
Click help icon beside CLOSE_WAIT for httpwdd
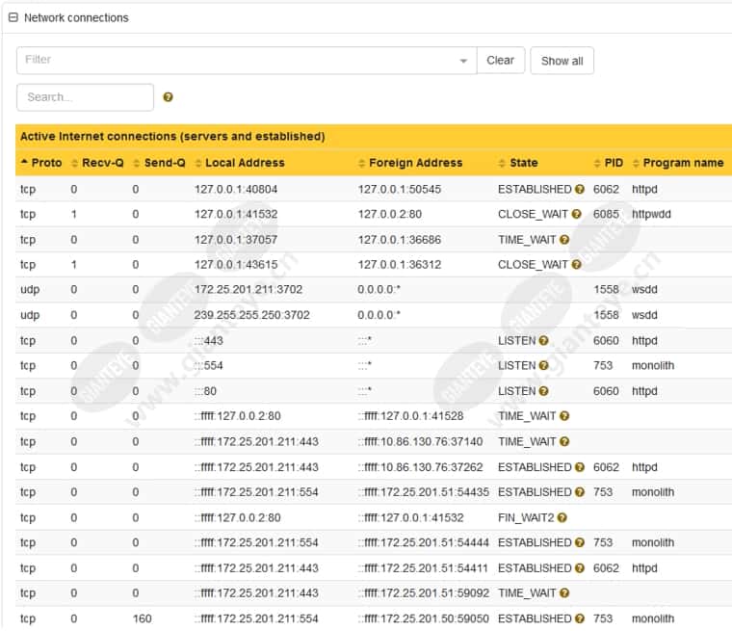576,215
